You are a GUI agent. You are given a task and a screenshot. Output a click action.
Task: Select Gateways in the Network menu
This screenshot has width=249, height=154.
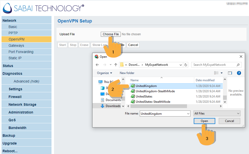[x=16, y=45]
